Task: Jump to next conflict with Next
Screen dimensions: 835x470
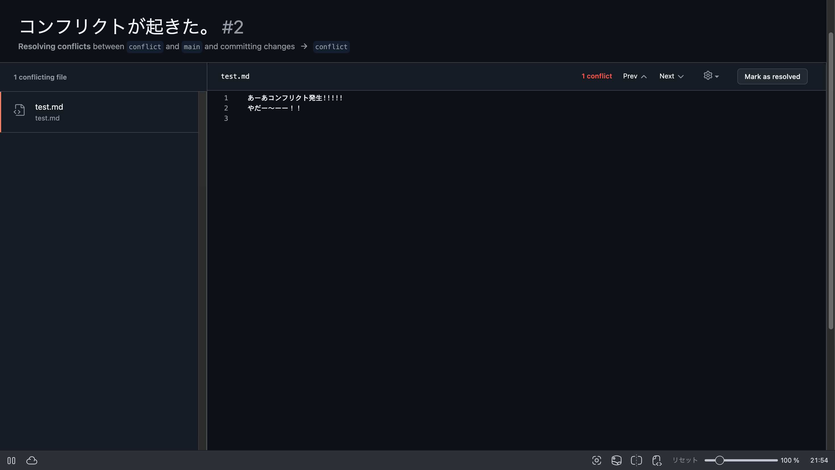Action: 671,76
